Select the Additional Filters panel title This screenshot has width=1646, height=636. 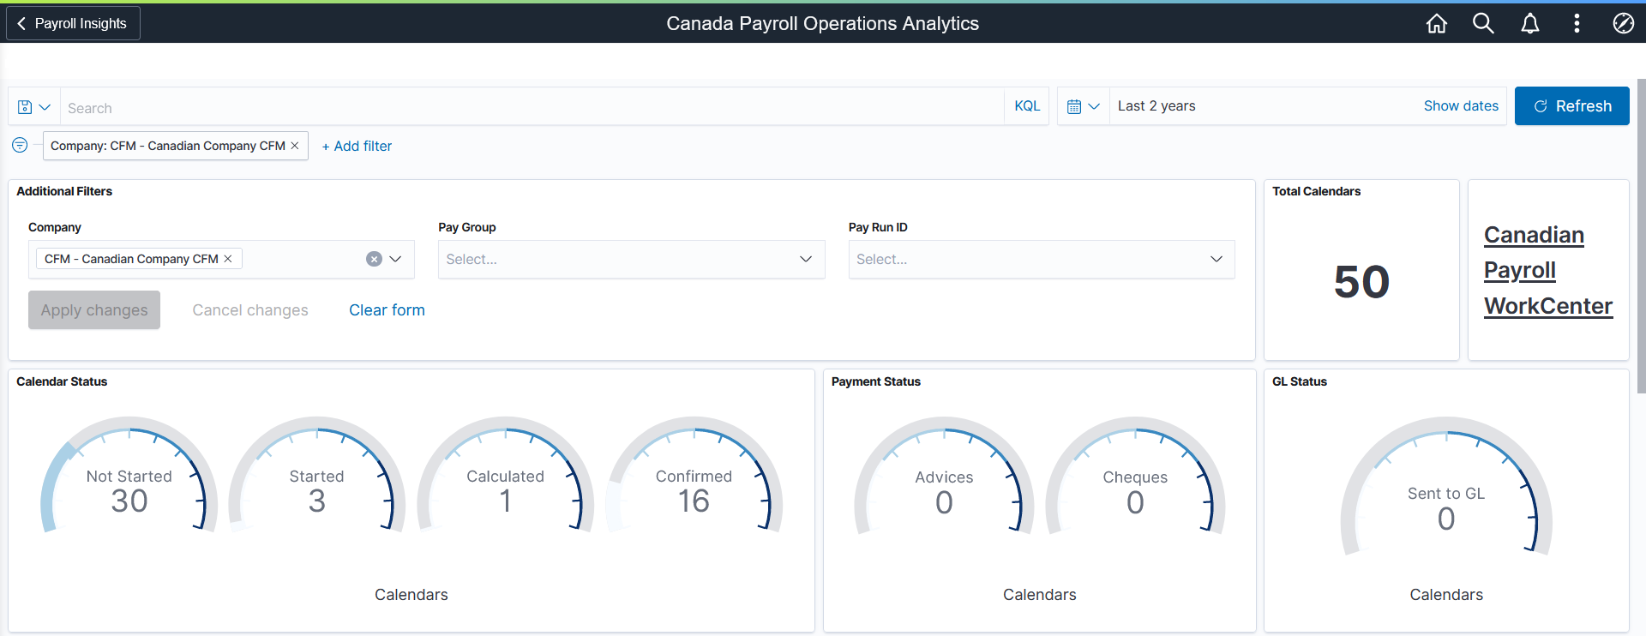(64, 191)
